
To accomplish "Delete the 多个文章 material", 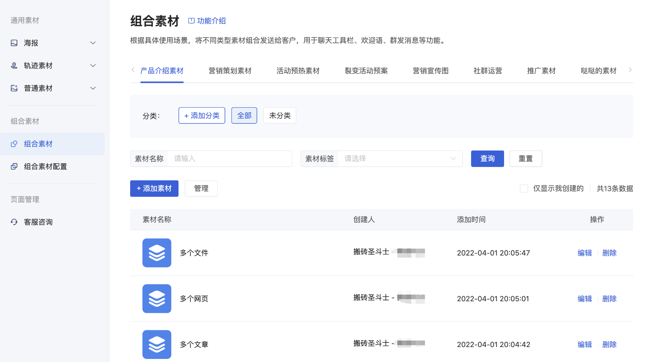I will [x=609, y=344].
